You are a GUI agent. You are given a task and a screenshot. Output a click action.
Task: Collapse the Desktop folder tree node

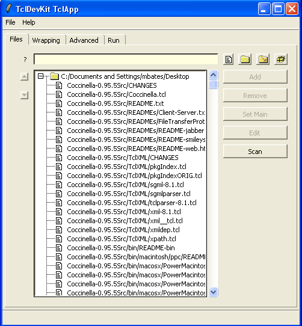point(40,76)
